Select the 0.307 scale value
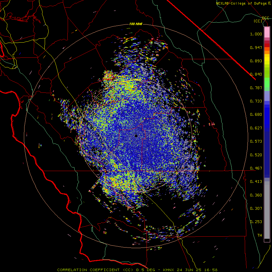The width and height of the screenshot is (272, 272). (x=256, y=209)
